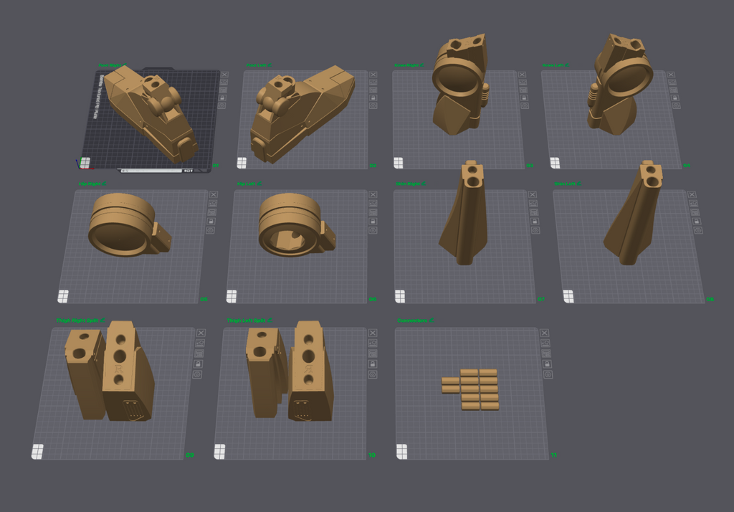Arrange objects on Hip Left plate
Image resolution: width=734 pixels, height=512 pixels.
373,212
